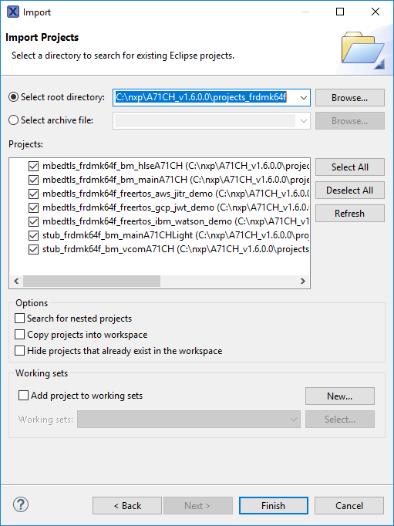
Task: Click the Finish button
Action: point(273,505)
